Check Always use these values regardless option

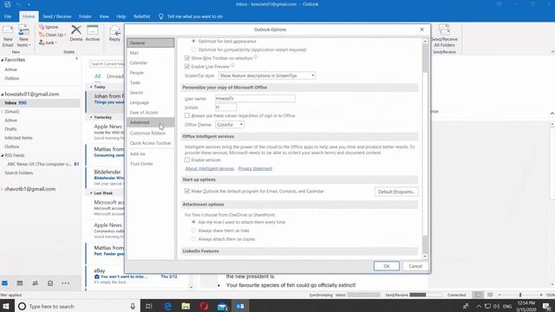click(187, 115)
